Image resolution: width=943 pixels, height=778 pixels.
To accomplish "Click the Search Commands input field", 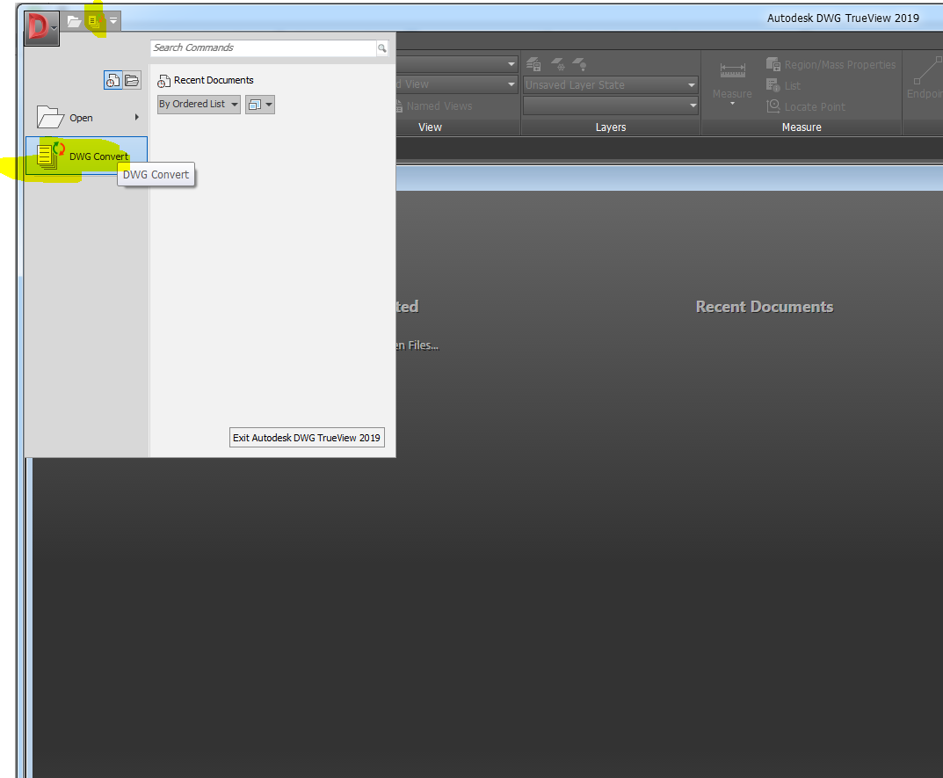I will [264, 47].
